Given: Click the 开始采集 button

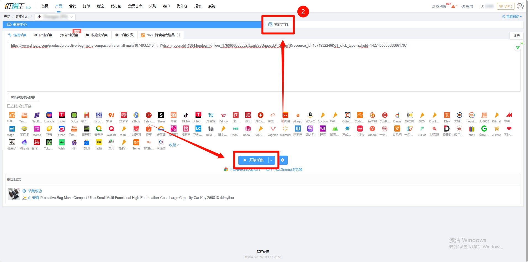Looking at the screenshot, I should coord(254,160).
